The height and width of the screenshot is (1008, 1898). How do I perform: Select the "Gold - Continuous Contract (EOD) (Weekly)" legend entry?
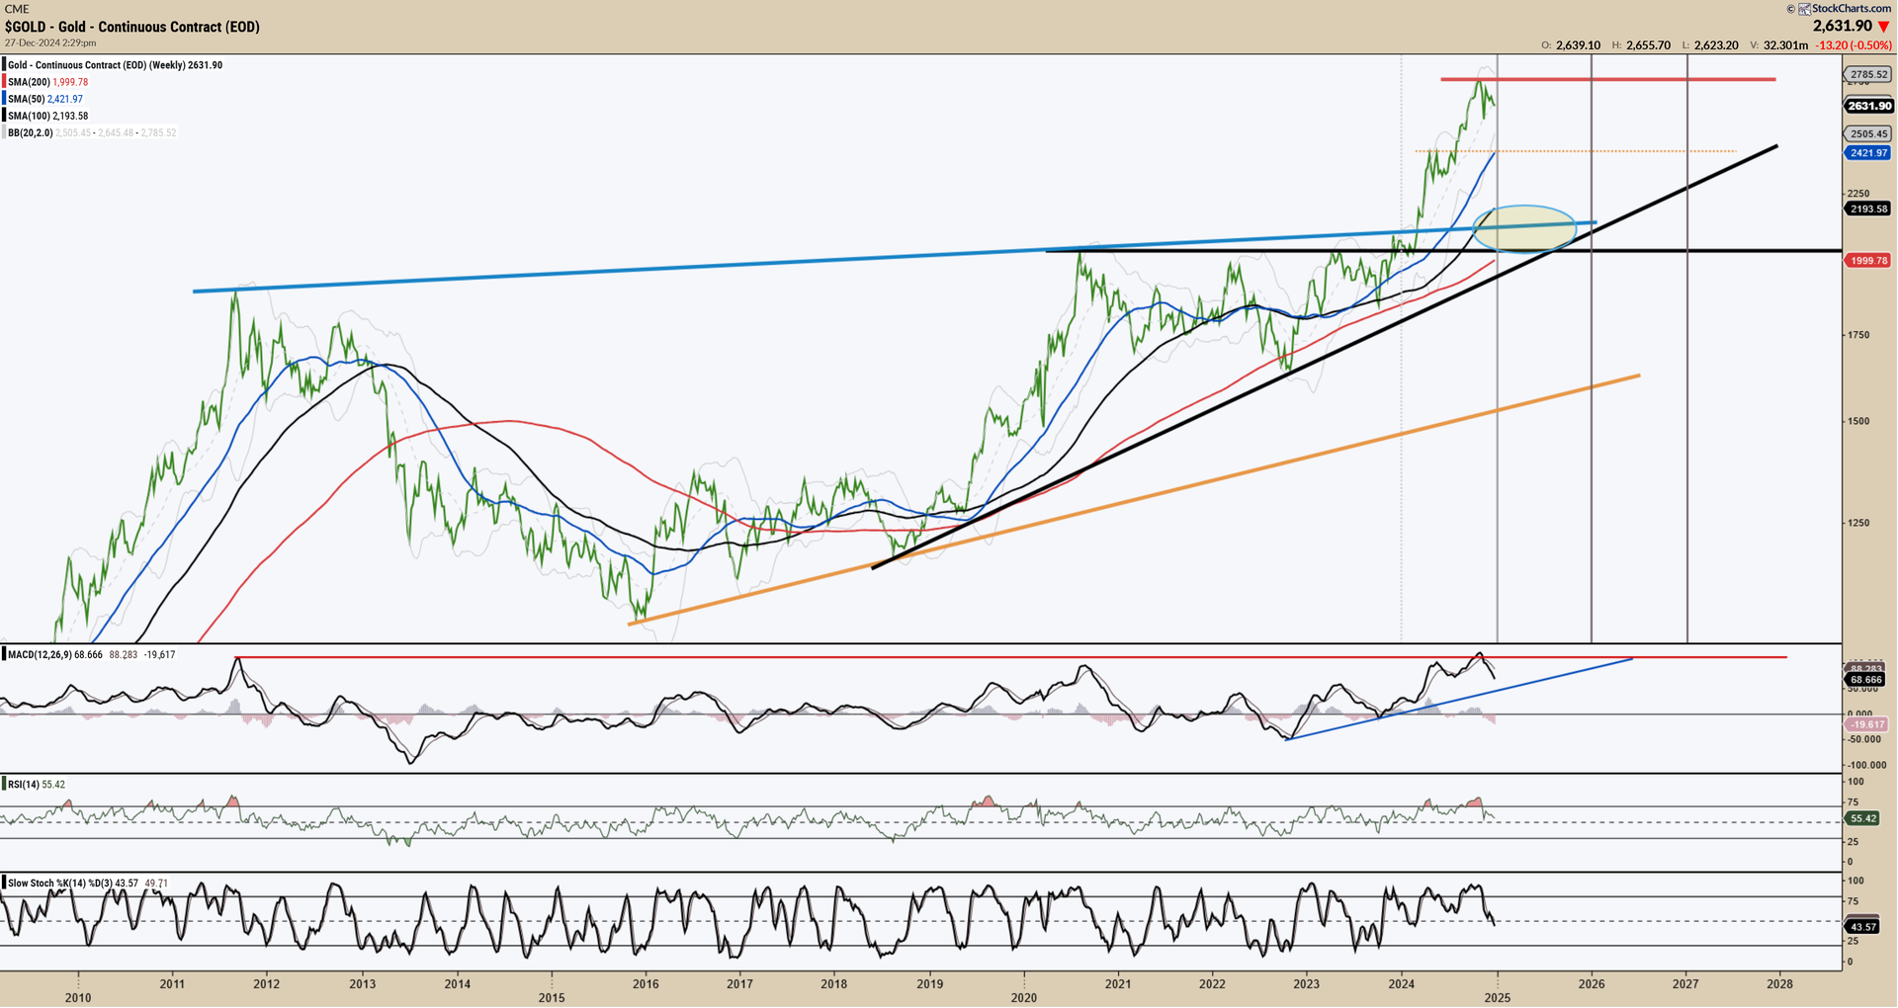[x=96, y=65]
